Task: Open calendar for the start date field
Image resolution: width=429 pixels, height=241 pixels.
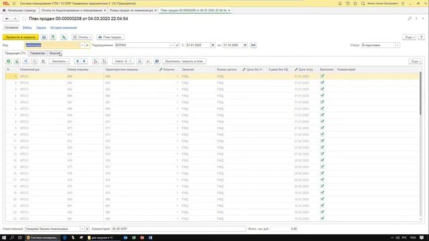Action: 212,45
